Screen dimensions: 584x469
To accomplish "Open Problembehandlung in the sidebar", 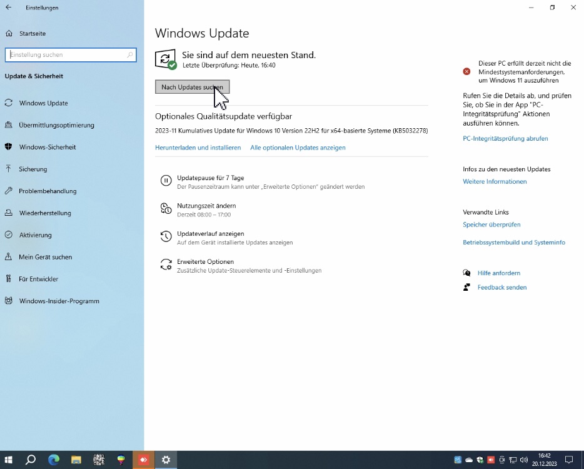I will click(x=41, y=191).
